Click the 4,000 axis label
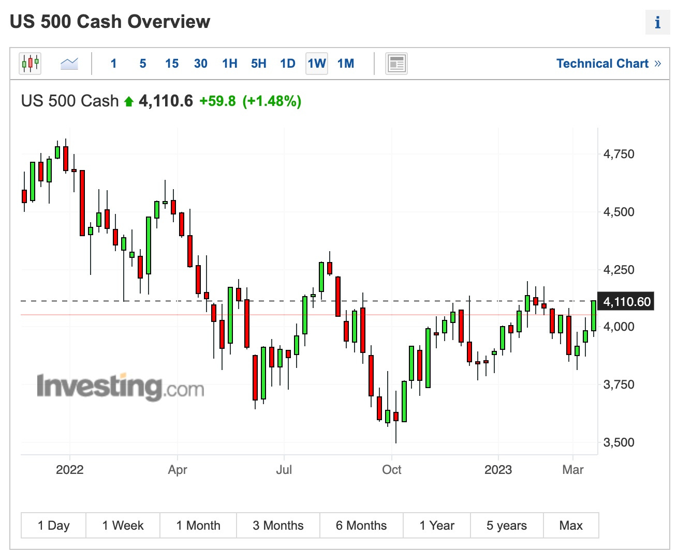 coord(619,327)
